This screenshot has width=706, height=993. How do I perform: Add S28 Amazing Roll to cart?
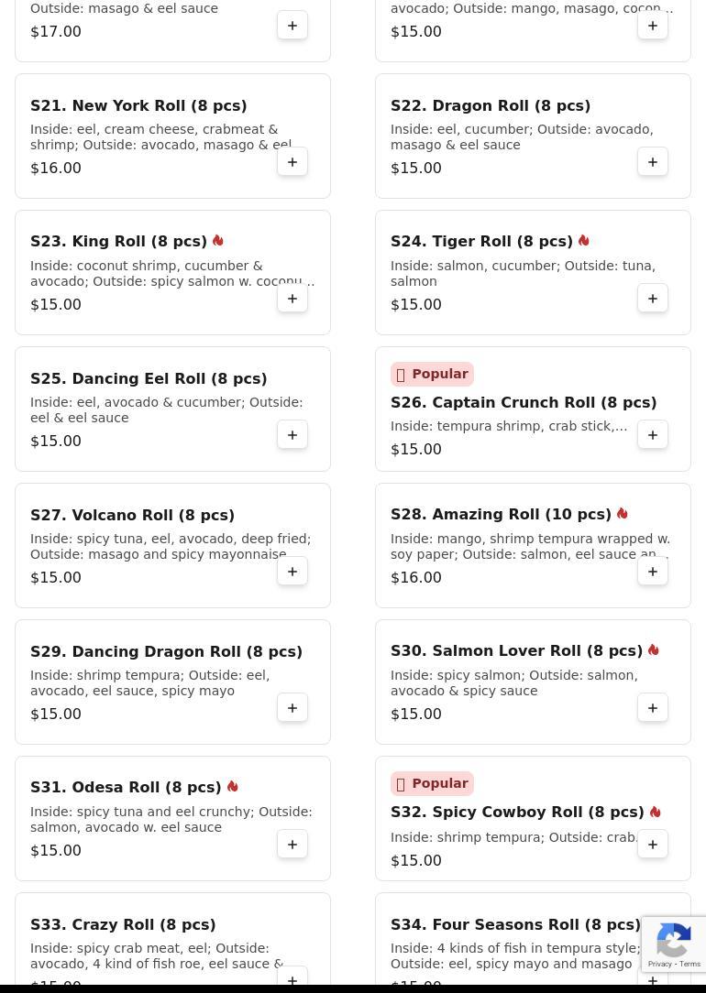point(652,572)
